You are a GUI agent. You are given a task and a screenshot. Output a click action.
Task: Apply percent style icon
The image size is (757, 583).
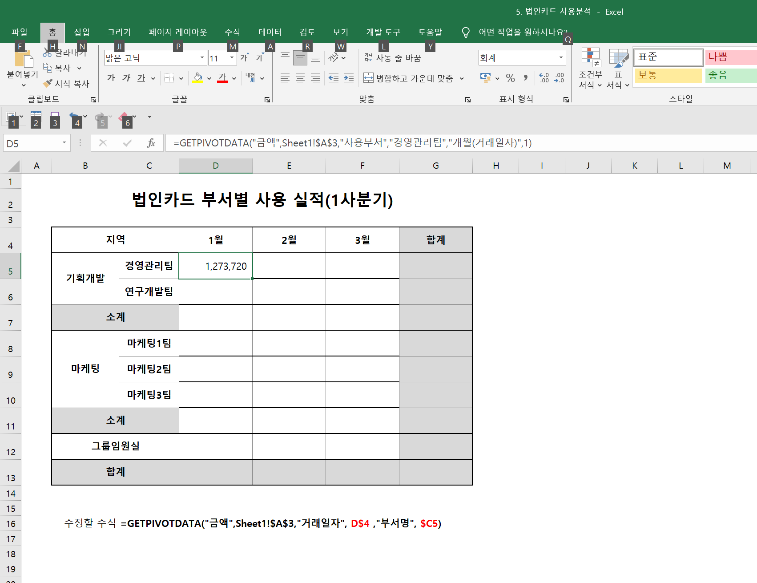pyautogui.click(x=511, y=78)
